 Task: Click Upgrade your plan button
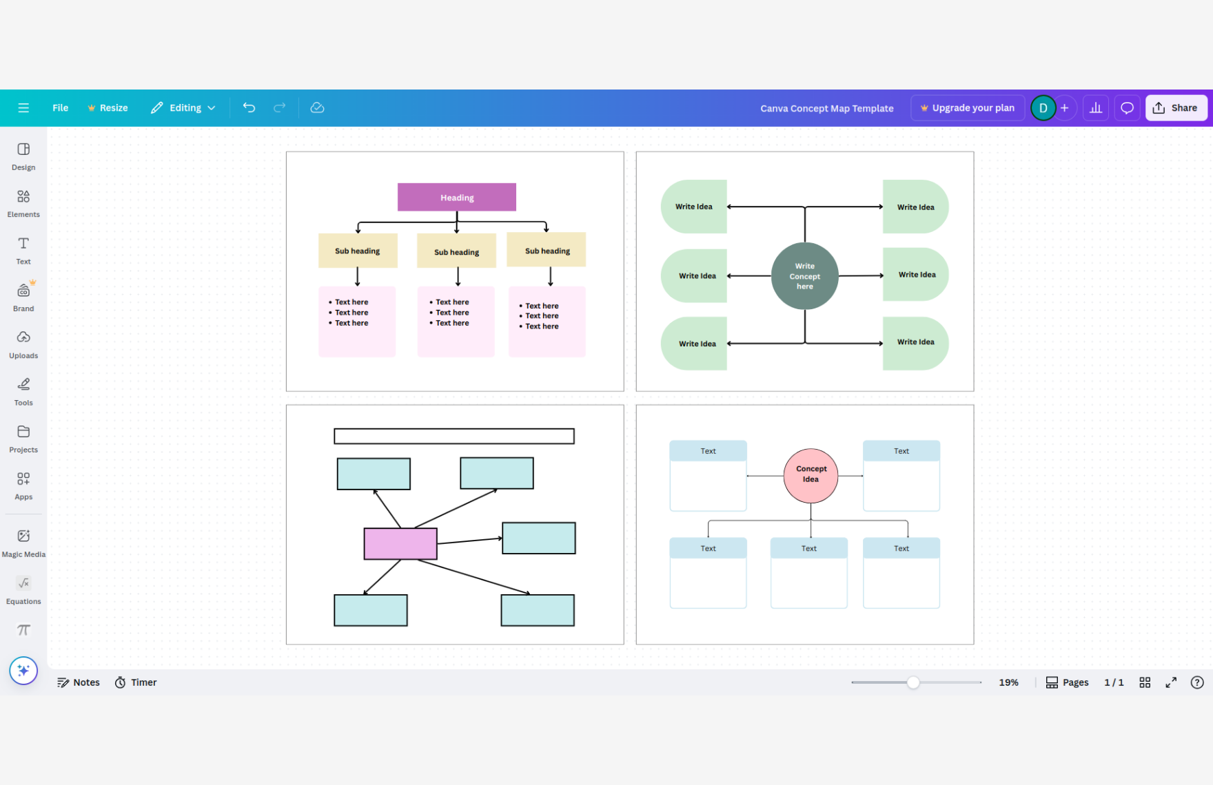coord(967,108)
